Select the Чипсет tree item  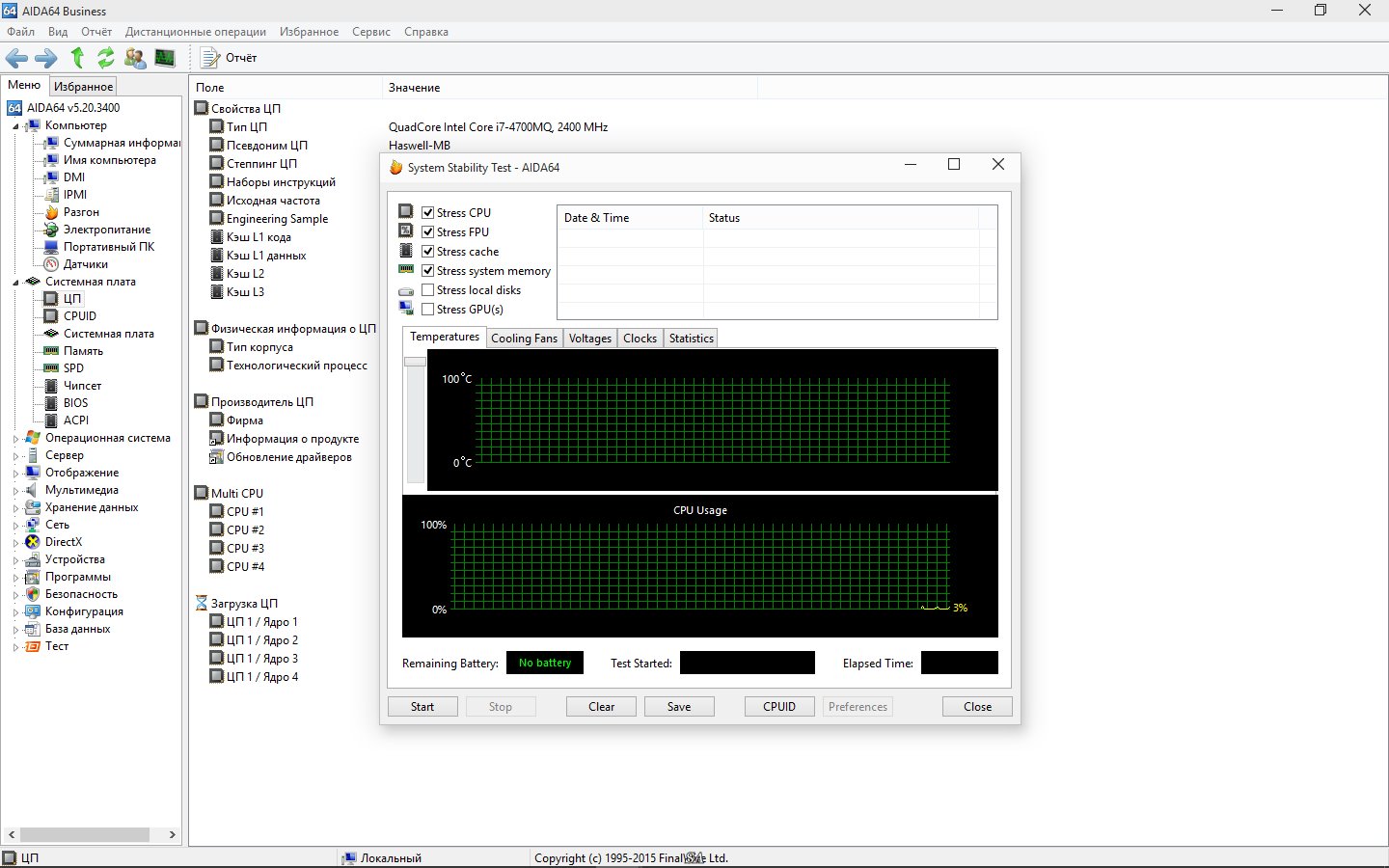tap(82, 386)
